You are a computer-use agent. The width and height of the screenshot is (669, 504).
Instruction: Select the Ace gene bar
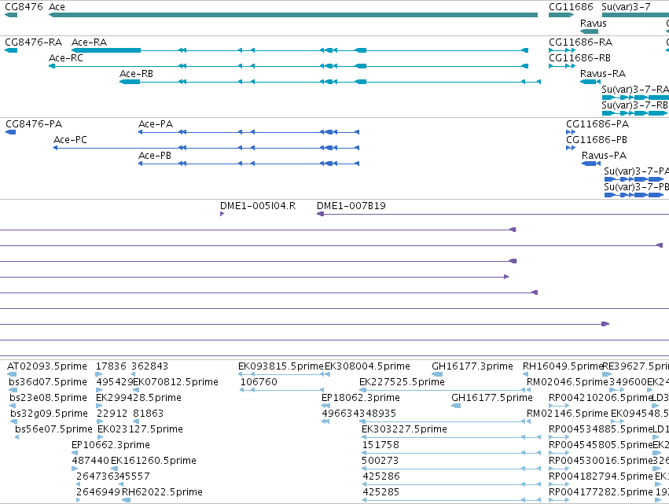click(293, 15)
